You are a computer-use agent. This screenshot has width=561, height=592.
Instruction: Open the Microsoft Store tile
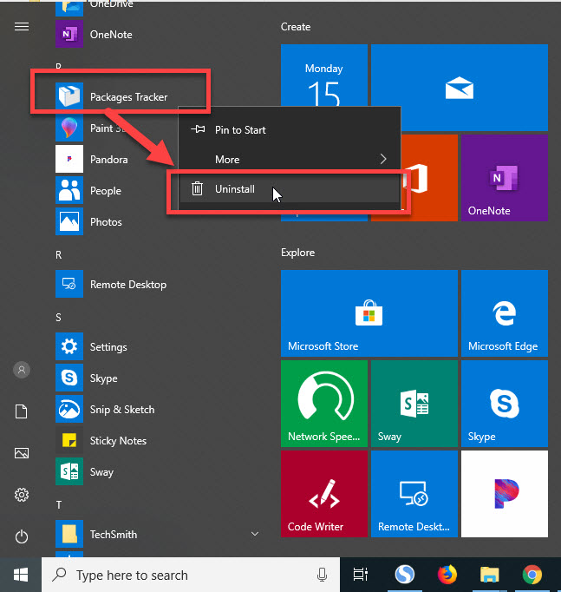pyautogui.click(x=369, y=313)
